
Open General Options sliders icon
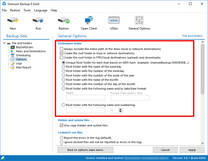(139, 20)
